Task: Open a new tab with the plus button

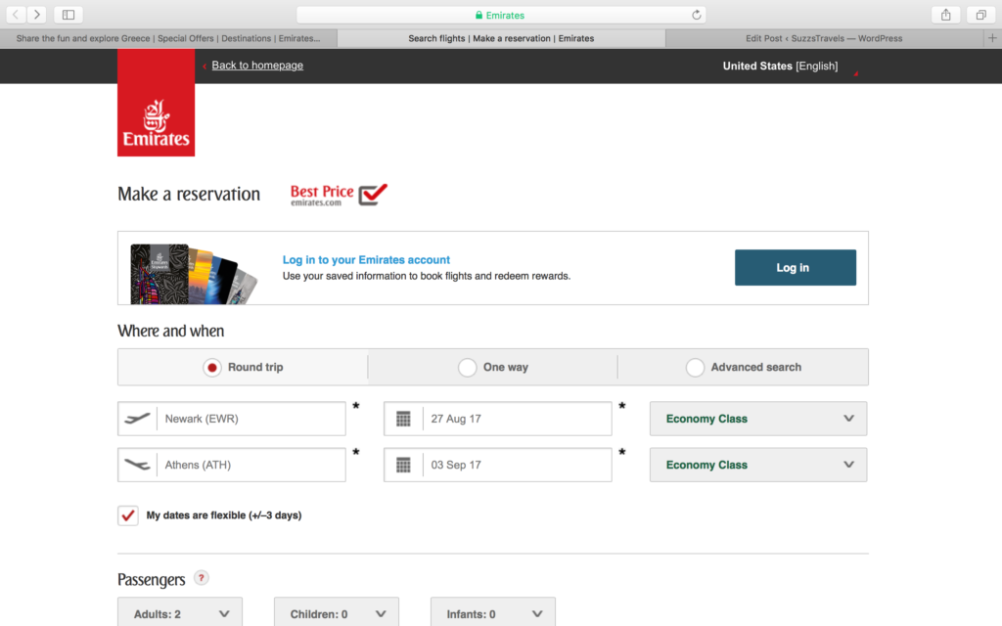Action: (x=992, y=38)
